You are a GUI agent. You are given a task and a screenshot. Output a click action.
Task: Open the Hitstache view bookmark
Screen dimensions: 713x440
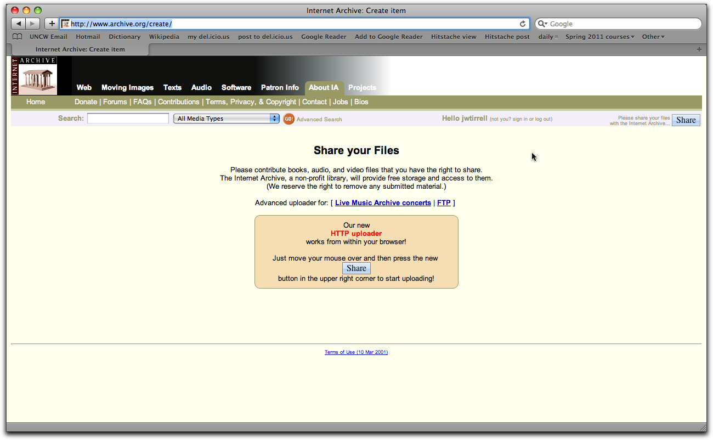[454, 37]
